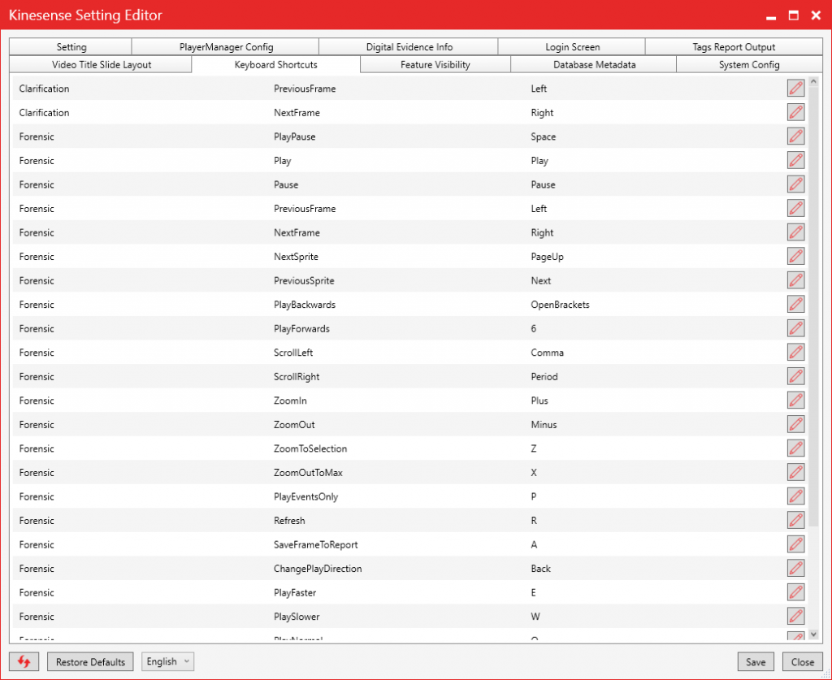Select the Comma key value

pos(547,353)
